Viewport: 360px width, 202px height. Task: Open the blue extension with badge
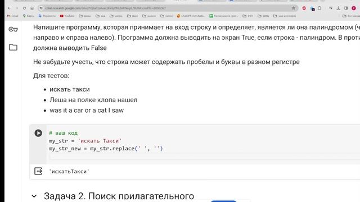click(312, 8)
